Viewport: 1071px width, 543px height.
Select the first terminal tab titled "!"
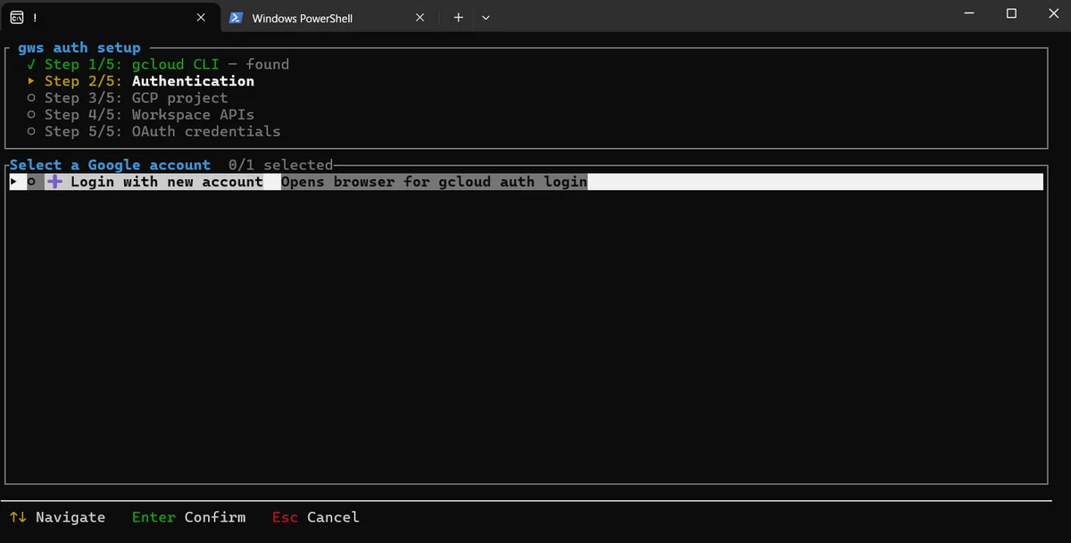(x=111, y=17)
